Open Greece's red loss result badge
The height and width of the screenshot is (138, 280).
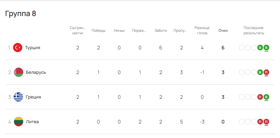click(x=260, y=97)
